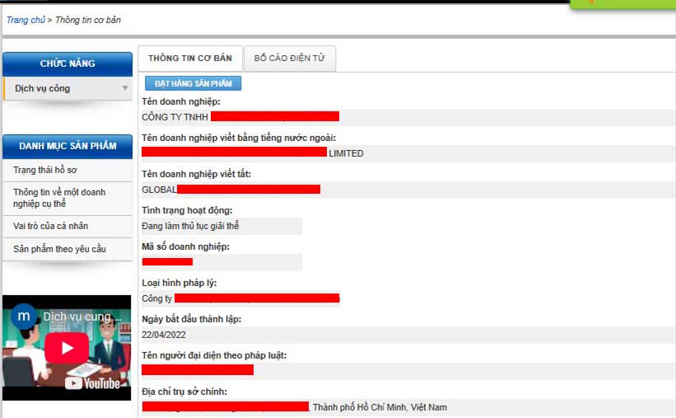The image size is (676, 418).
Task: Open Sản phẩm theo yêu cầu
Action: pos(59,249)
